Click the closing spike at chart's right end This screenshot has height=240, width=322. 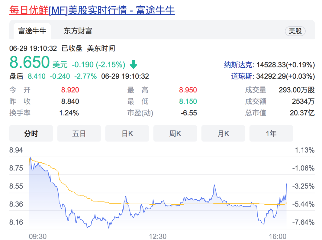point(286,191)
